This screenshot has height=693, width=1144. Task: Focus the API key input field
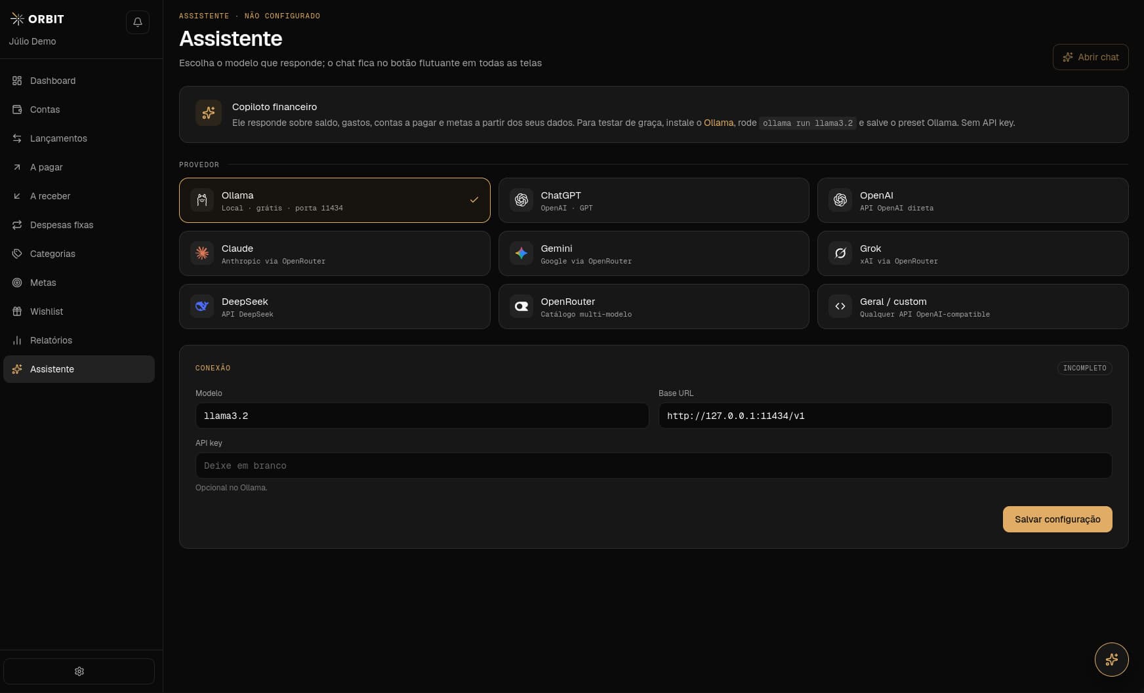pos(653,465)
